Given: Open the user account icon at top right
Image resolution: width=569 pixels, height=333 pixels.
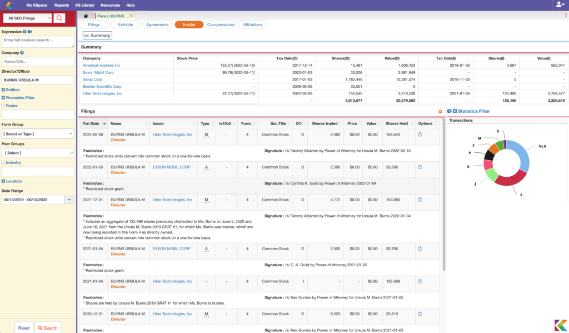Looking at the screenshot, I should click(559, 5).
